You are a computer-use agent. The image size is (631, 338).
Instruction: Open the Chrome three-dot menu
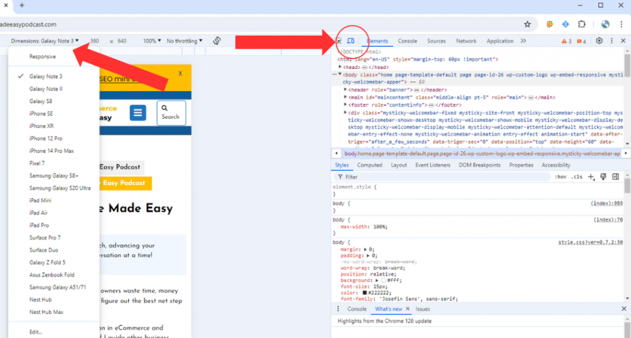[621, 24]
